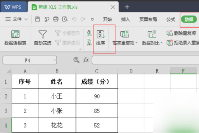Viewport: 199px width, 133px height.
Task: Select column E header
Action: [x=157, y=71]
